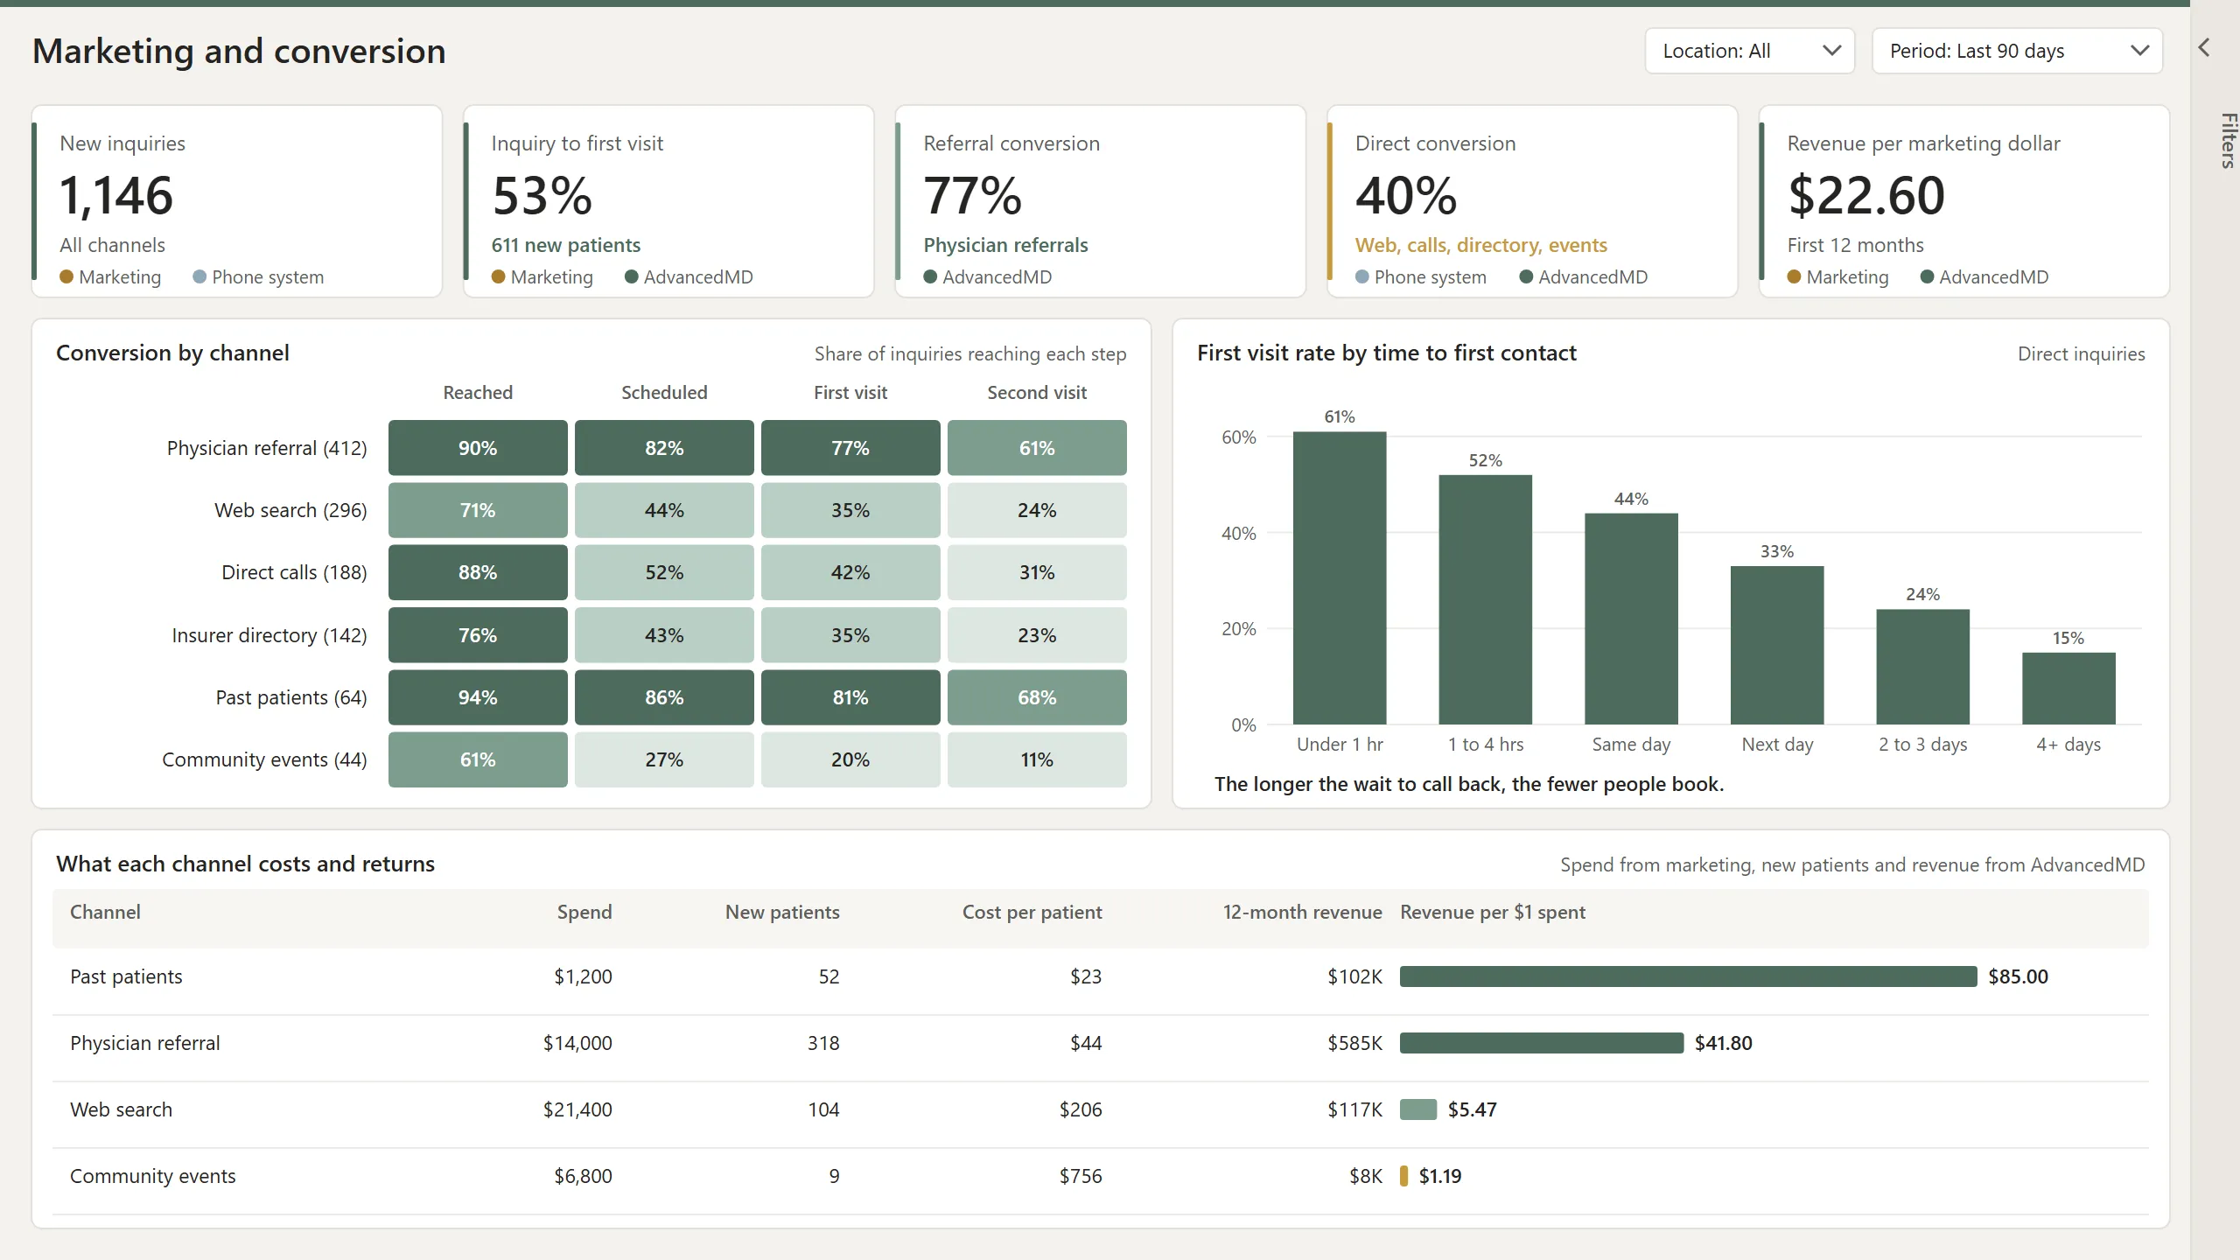Image resolution: width=2240 pixels, height=1260 pixels.
Task: Select the Under 1 hr 61% bar
Action: coord(1340,577)
